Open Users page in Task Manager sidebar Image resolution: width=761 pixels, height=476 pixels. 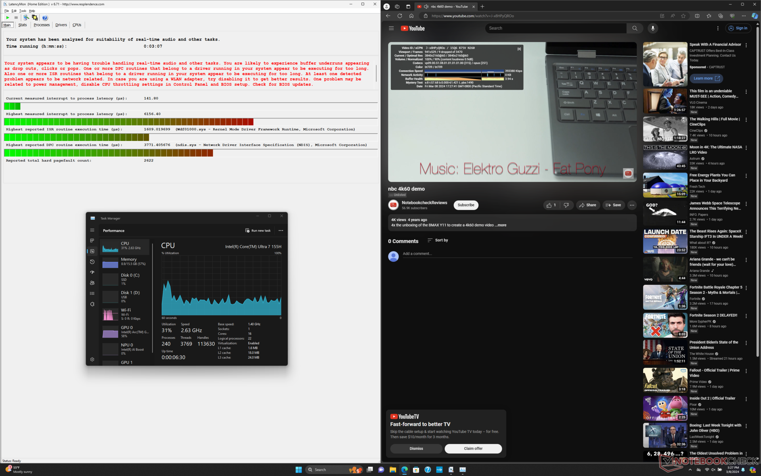[x=92, y=283]
